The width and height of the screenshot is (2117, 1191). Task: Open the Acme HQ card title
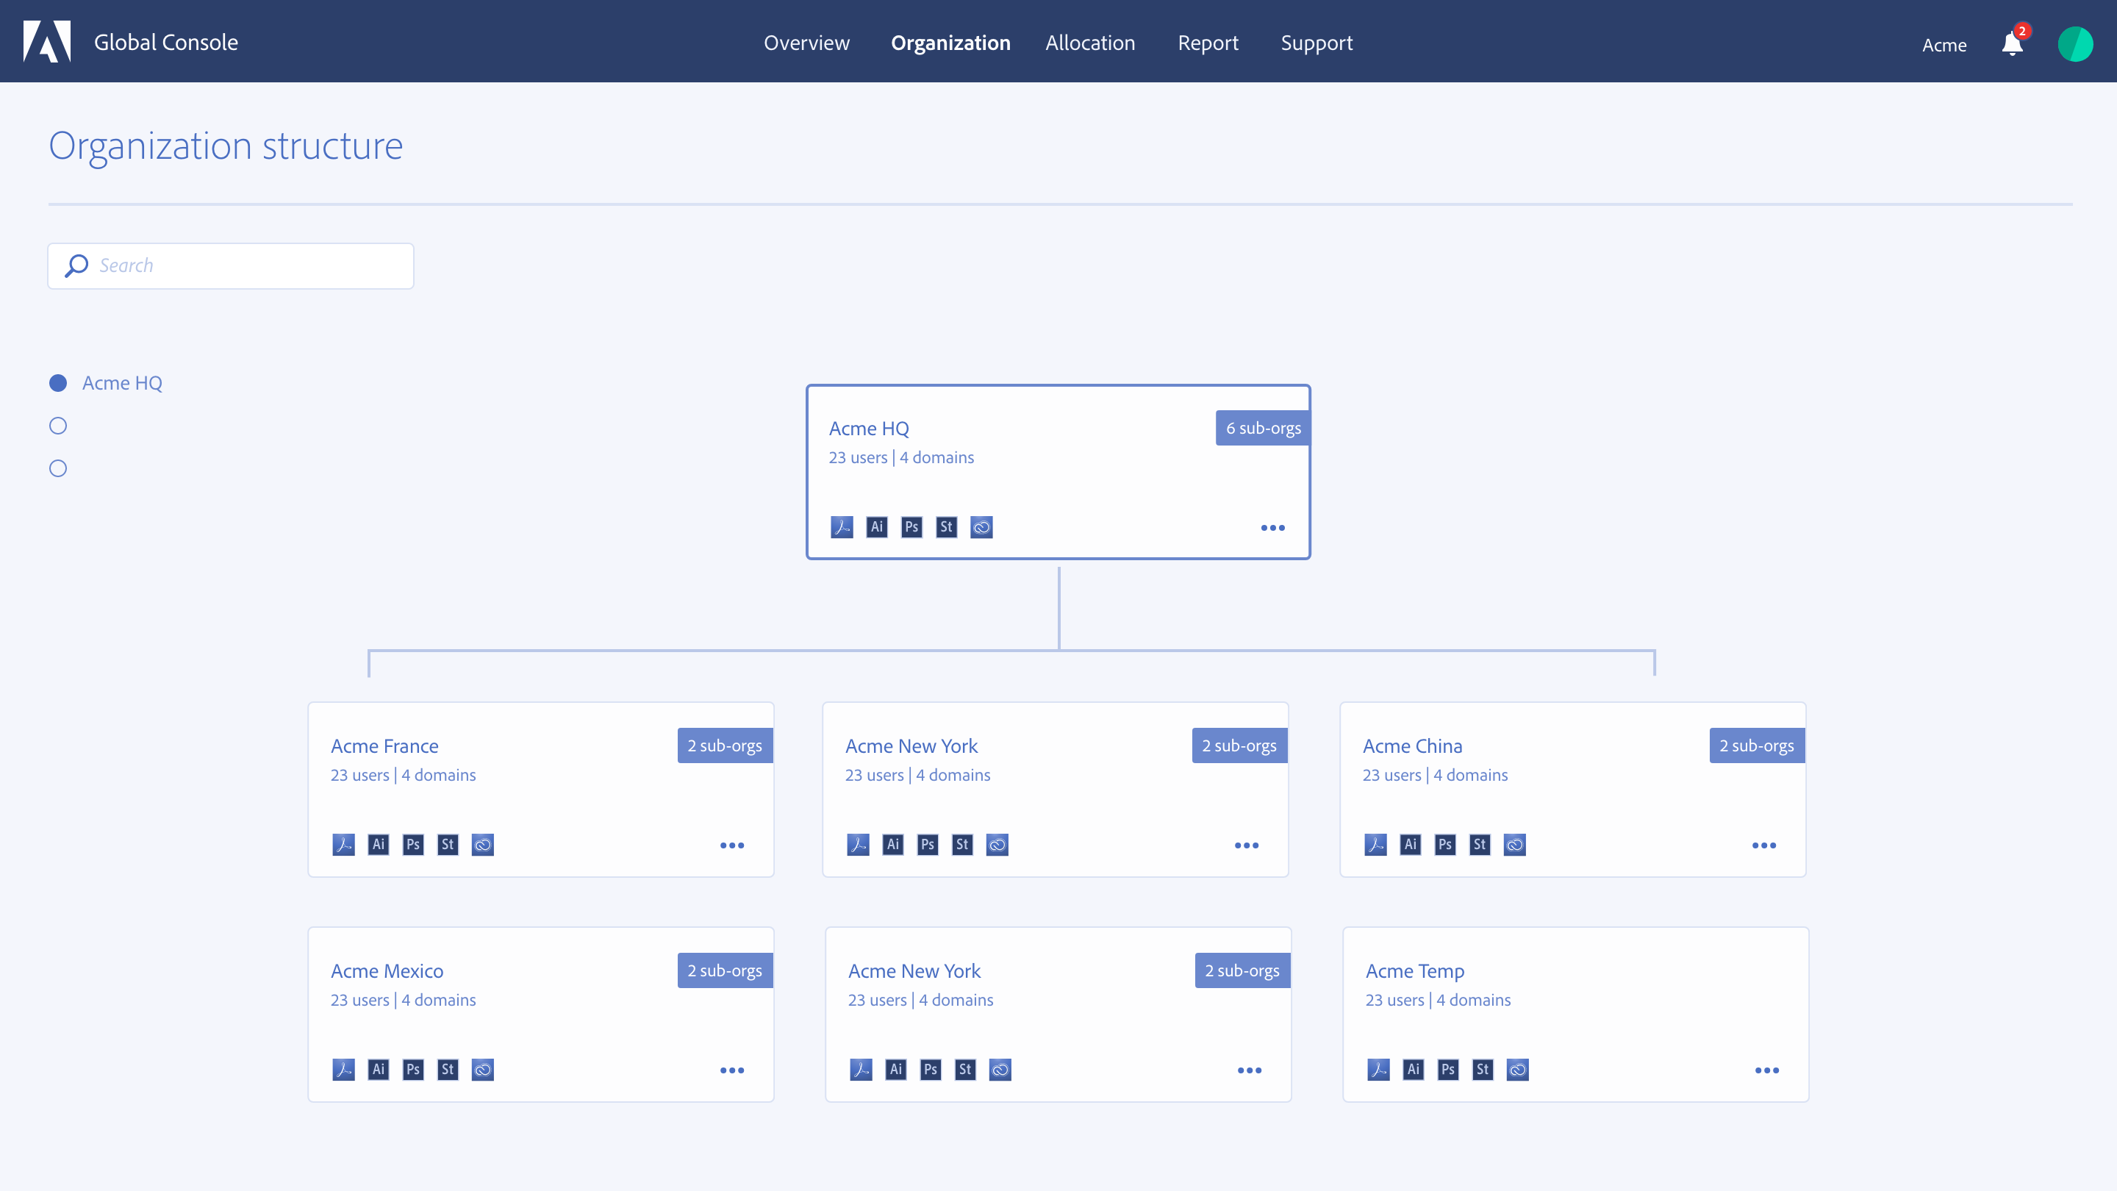[x=869, y=428]
